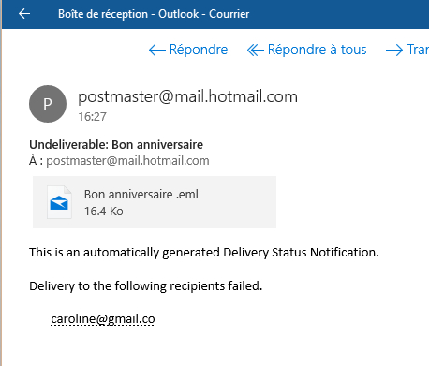This screenshot has width=429, height=366.
Task: Click the recipient address after À :
Action: click(x=127, y=161)
